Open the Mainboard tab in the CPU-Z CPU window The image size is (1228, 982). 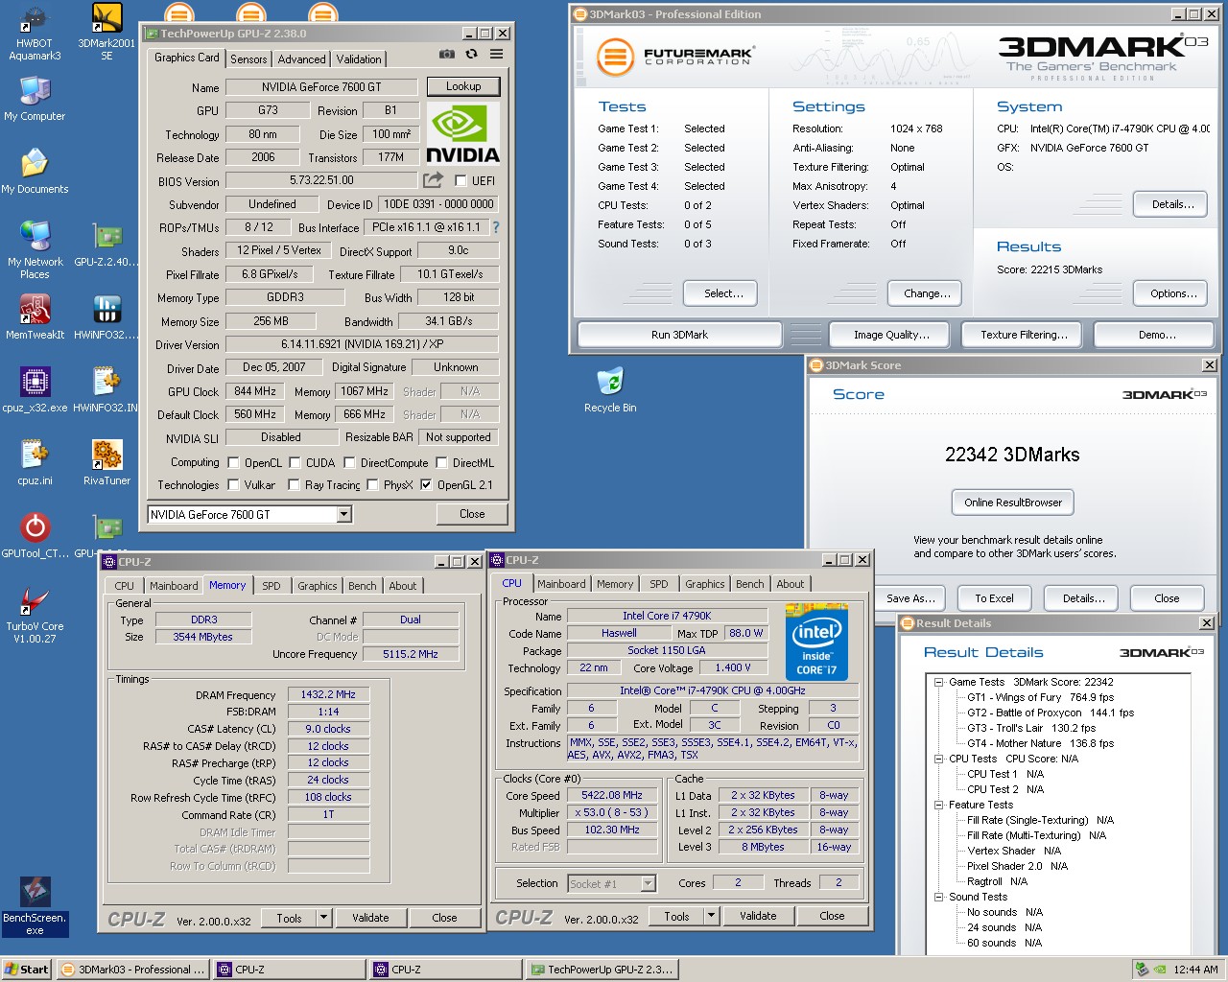[561, 584]
